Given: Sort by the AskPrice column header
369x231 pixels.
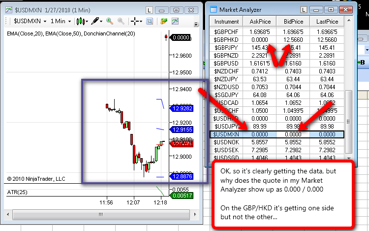Looking at the screenshot, I should pos(260,22).
